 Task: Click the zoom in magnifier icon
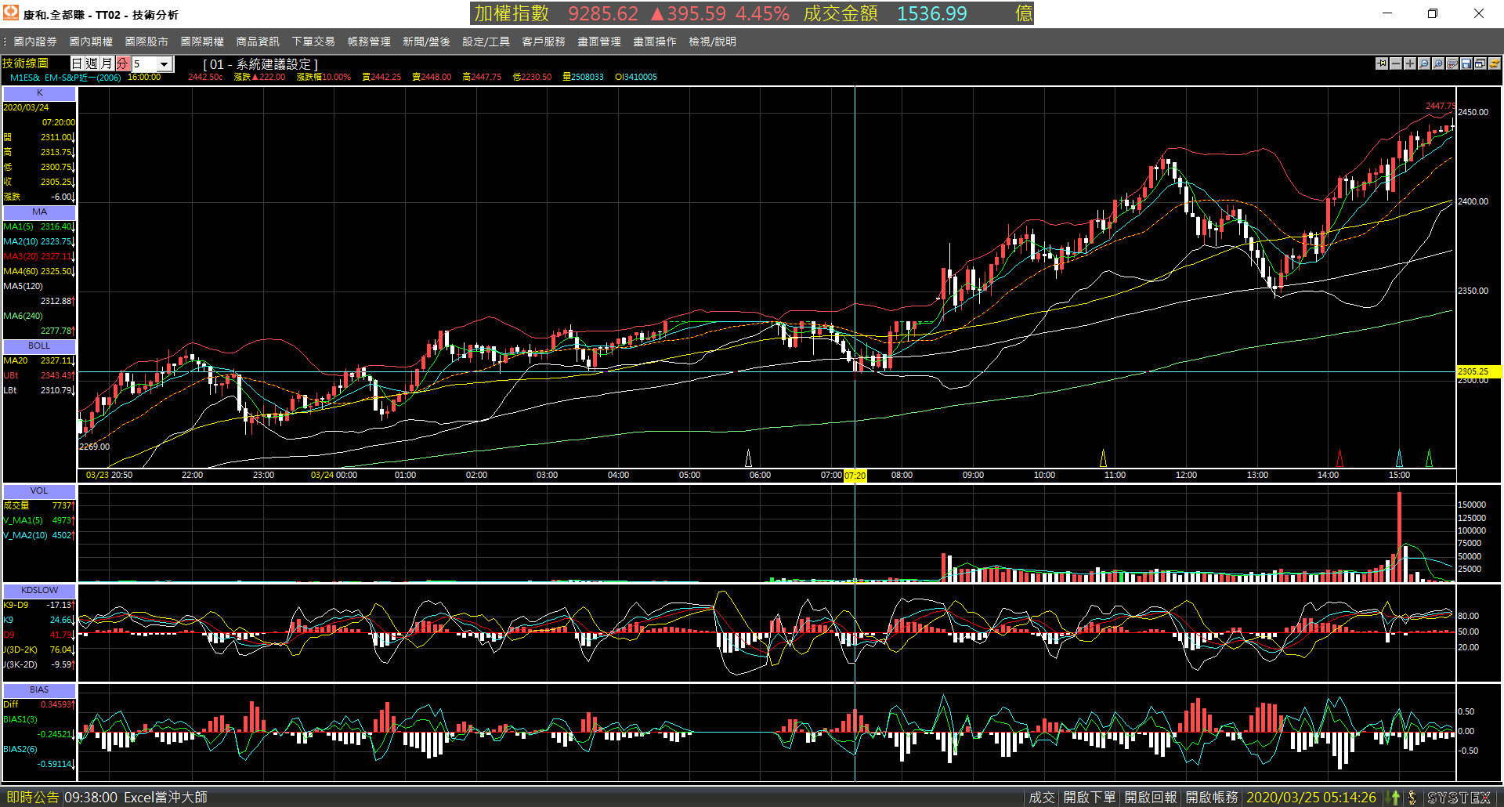pos(1438,63)
